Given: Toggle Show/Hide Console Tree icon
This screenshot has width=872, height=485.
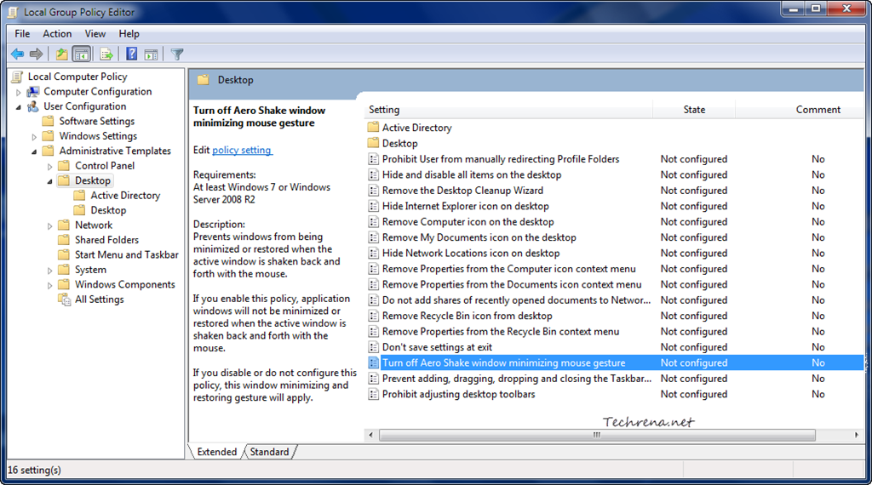Looking at the screenshot, I should click(x=81, y=54).
